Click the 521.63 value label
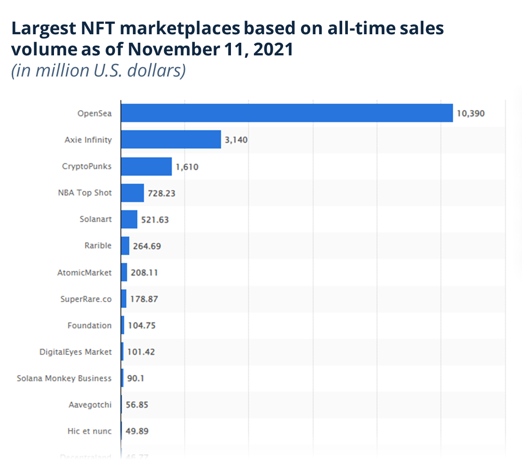 pos(155,220)
